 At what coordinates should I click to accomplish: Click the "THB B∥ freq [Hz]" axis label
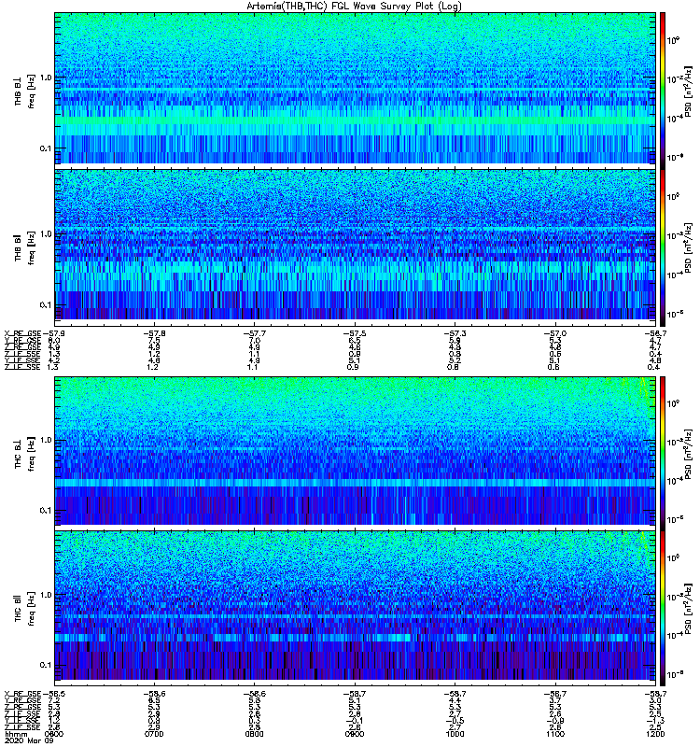click(x=24, y=247)
